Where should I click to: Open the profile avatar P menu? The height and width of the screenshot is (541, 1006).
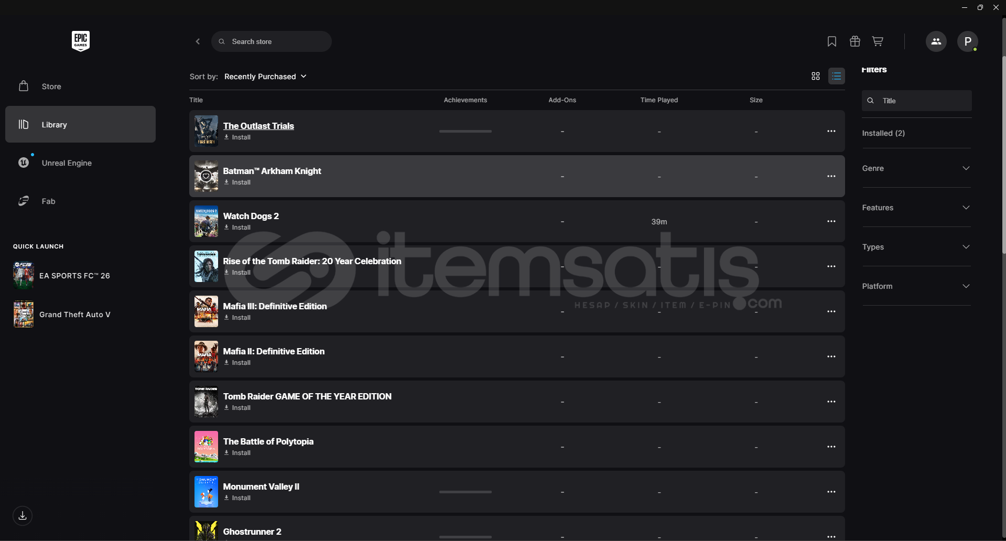[x=968, y=41]
